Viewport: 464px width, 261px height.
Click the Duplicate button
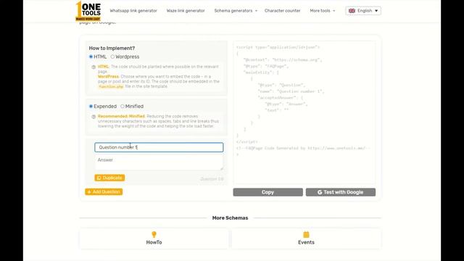click(x=109, y=178)
